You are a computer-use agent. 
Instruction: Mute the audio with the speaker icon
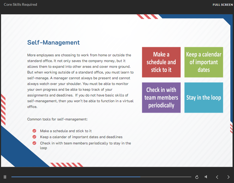click(x=206, y=177)
